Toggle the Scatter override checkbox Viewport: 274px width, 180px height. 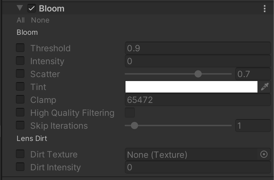(20, 74)
